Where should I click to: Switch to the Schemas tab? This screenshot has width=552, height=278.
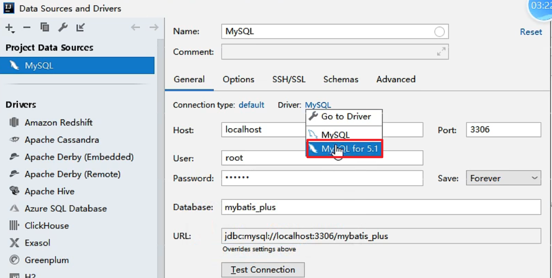tap(341, 79)
